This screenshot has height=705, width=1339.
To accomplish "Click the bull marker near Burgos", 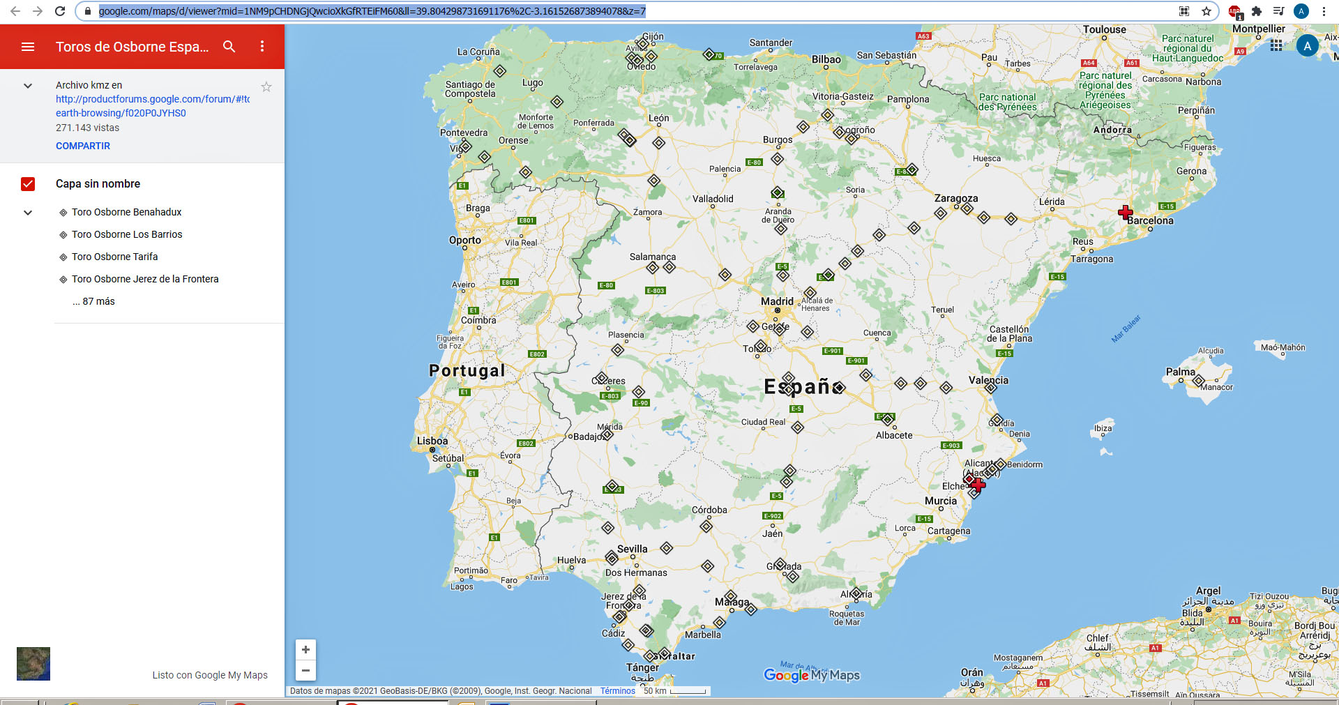I will (x=778, y=159).
